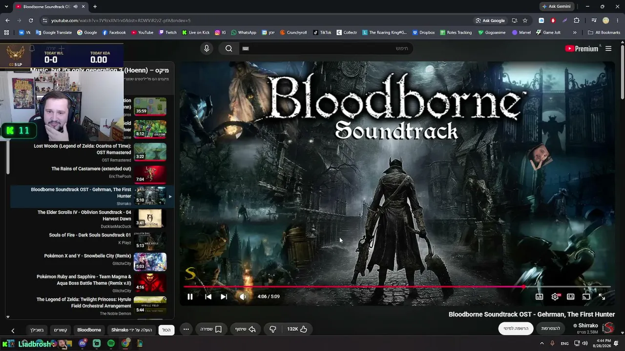
Task: Save the video to a playlist
Action: pyautogui.click(x=211, y=329)
